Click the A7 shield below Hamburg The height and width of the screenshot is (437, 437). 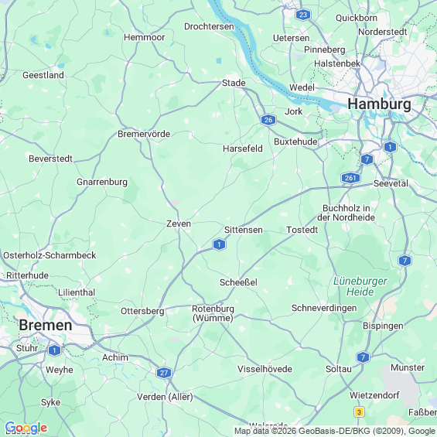click(x=367, y=159)
